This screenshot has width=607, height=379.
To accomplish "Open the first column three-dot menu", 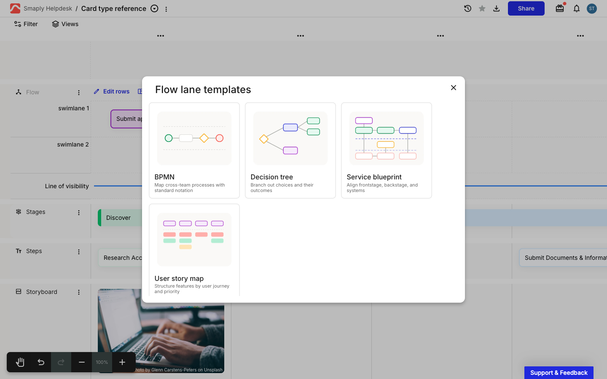I will point(161,36).
